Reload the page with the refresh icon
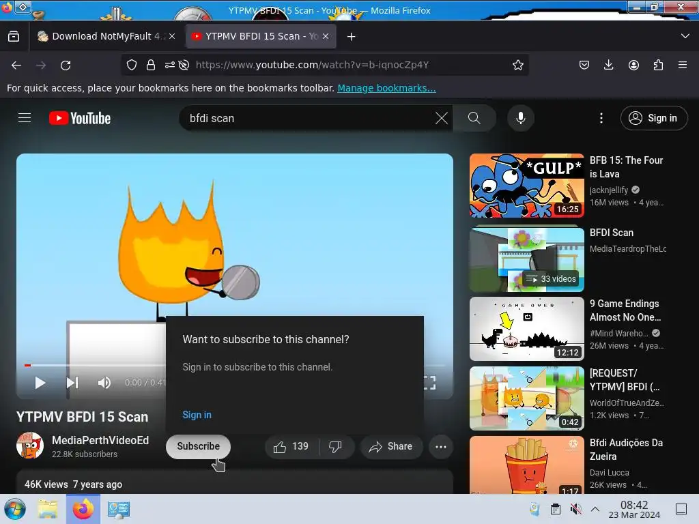This screenshot has height=524, width=699. (x=66, y=65)
